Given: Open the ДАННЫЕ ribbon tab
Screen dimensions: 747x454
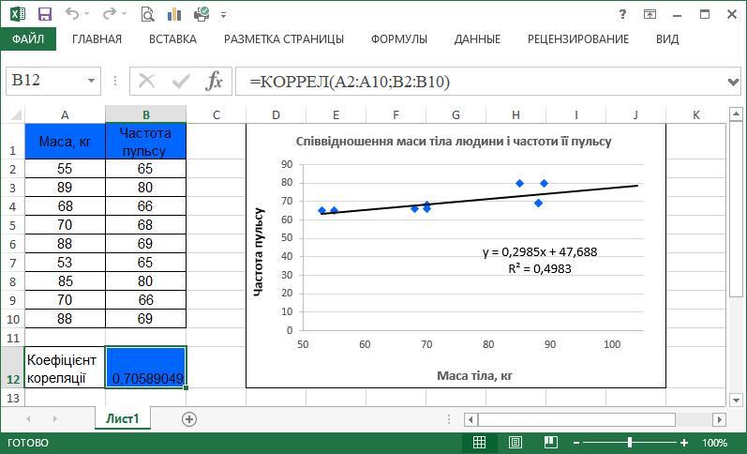Looking at the screenshot, I should click(477, 39).
